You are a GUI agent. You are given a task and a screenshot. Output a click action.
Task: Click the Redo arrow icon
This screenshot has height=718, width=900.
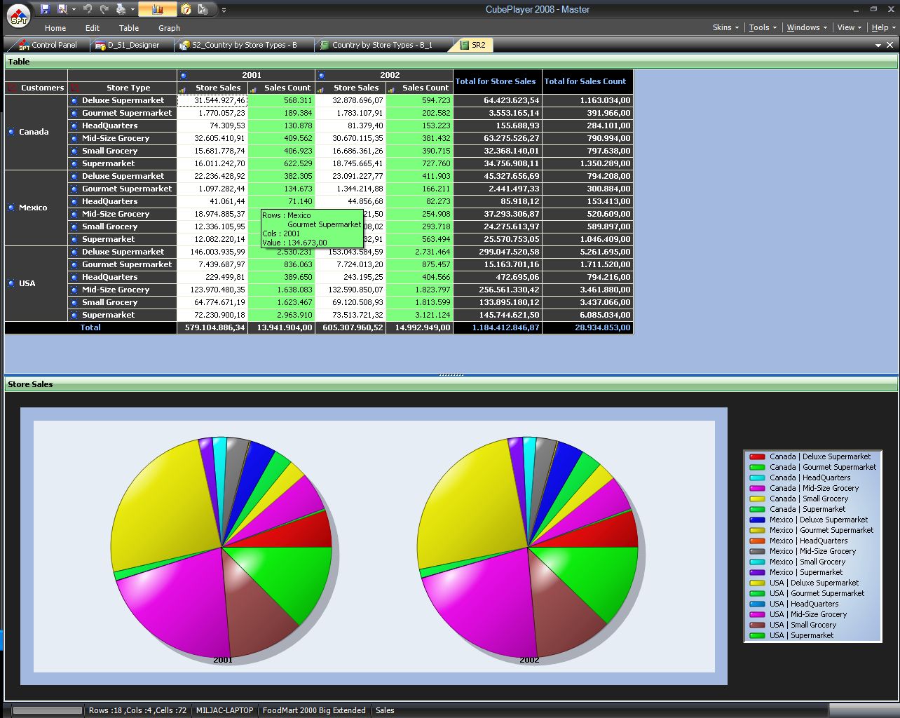tap(104, 9)
